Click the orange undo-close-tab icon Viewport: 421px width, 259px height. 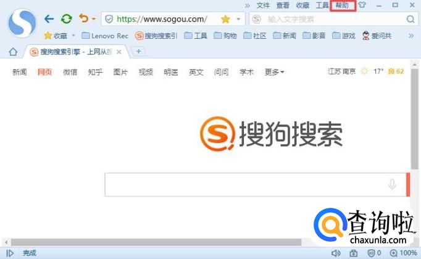point(84,18)
